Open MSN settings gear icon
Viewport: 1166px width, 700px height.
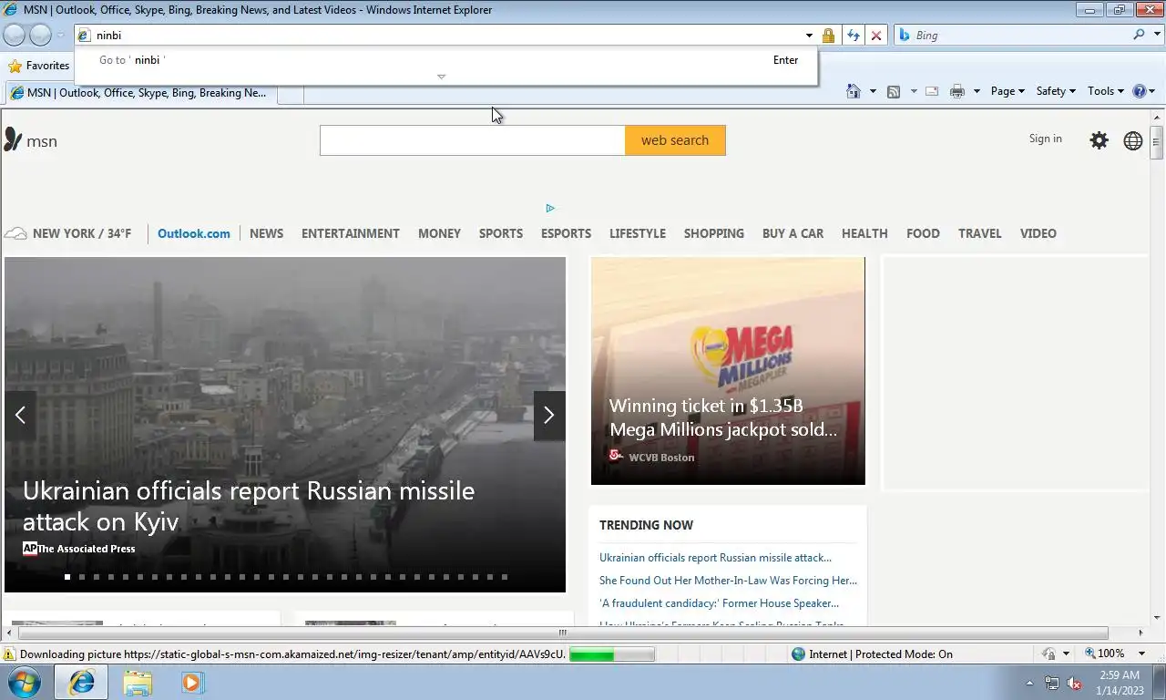pos(1100,140)
